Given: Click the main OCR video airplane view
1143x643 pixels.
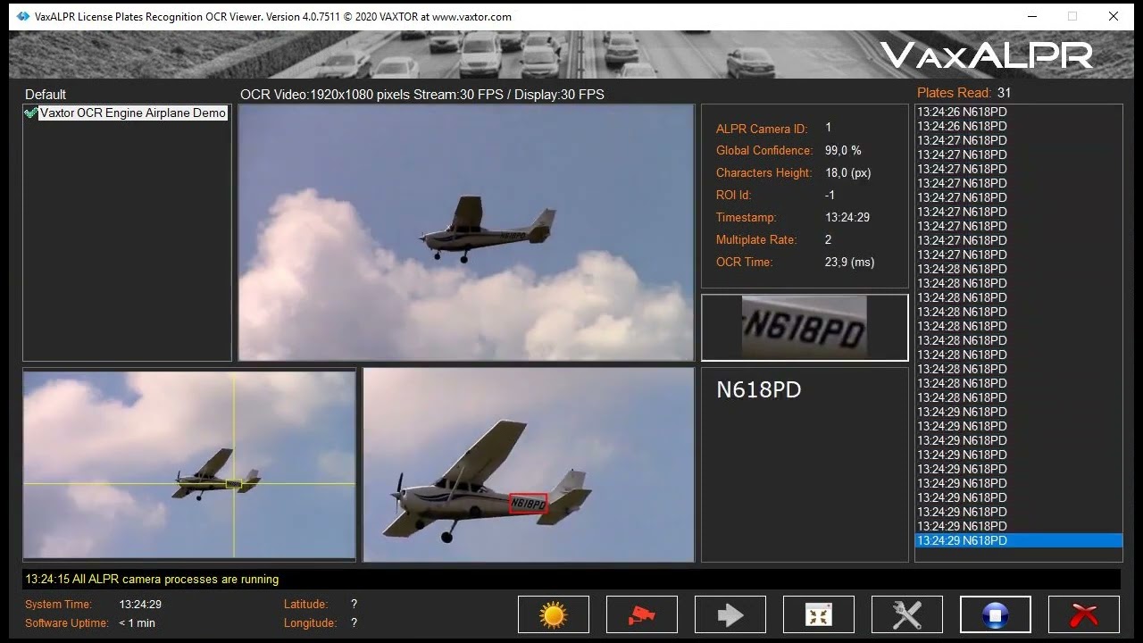Looking at the screenshot, I should (x=466, y=232).
